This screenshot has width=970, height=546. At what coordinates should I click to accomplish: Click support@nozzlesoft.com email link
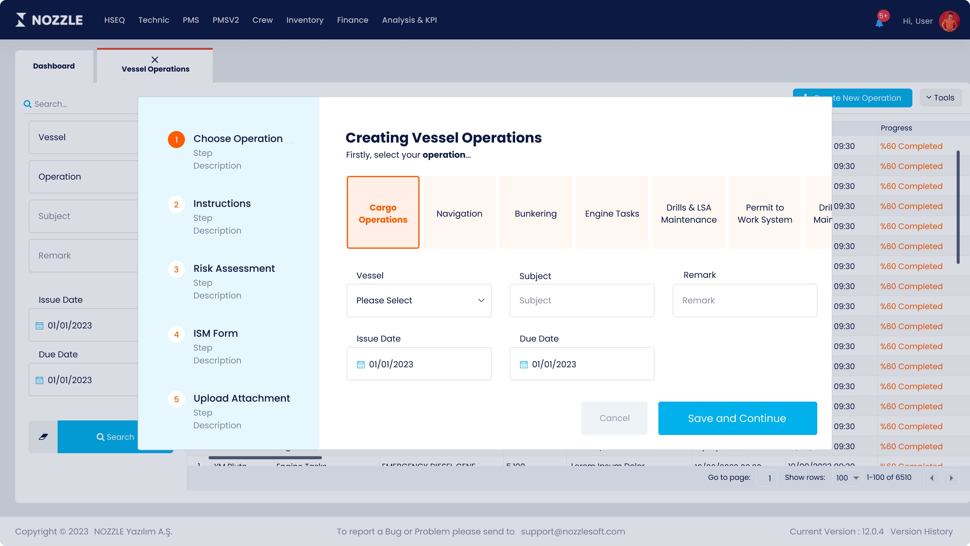(573, 532)
